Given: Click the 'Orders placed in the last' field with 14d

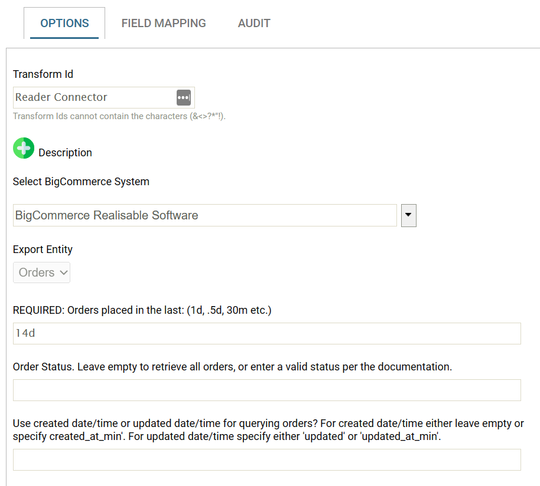Looking at the screenshot, I should 267,333.
